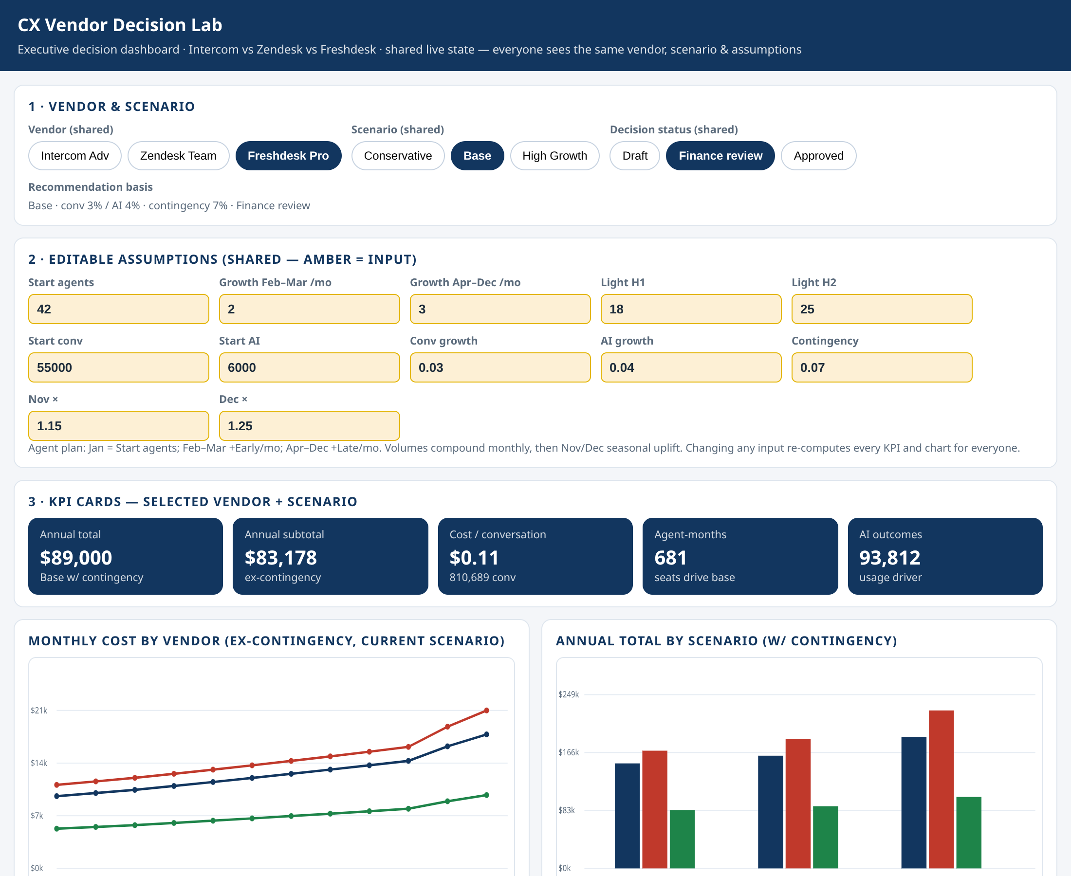Click the '1 · VENDOR & SCENARIO' heading
This screenshot has height=876, width=1071.
coord(111,107)
